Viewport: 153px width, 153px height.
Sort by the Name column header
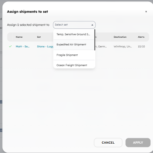[x=19, y=37]
